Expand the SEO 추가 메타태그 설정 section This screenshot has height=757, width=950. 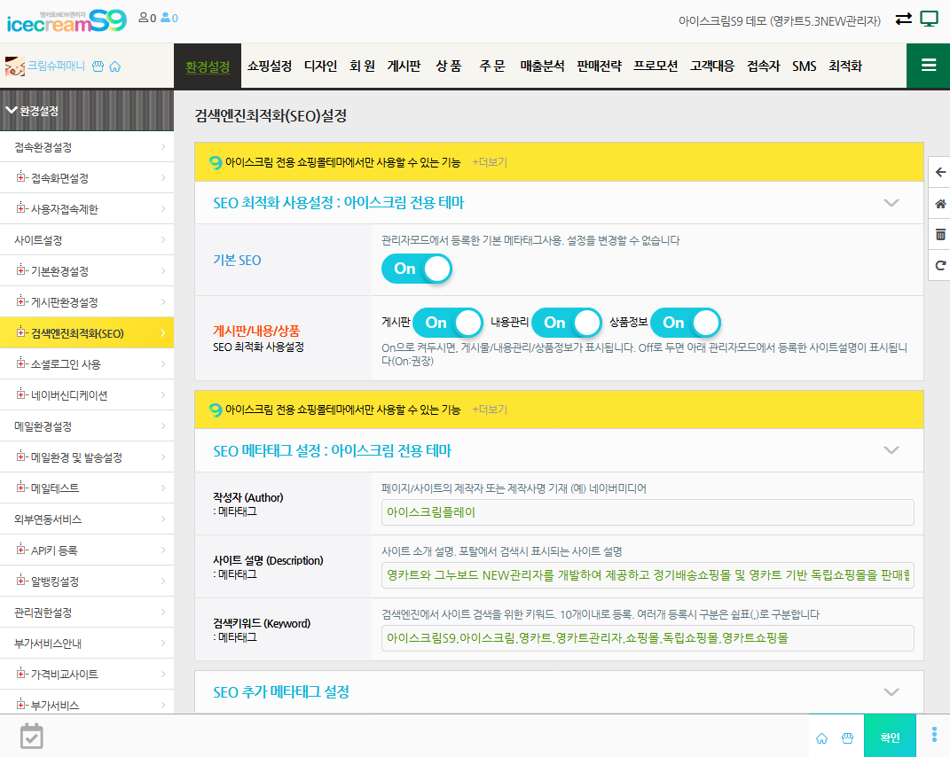[x=891, y=691]
